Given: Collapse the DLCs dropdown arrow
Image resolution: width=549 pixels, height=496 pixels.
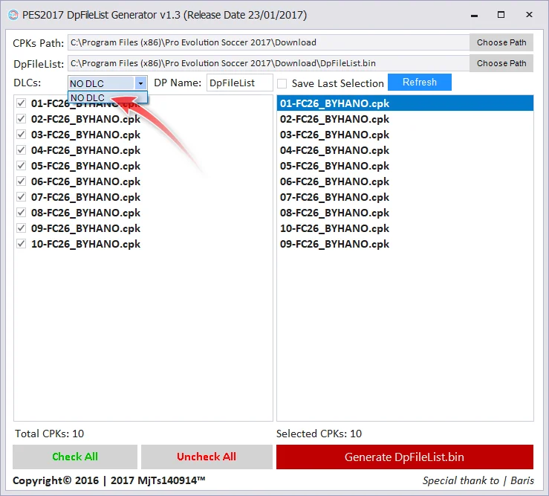Looking at the screenshot, I should click(140, 83).
